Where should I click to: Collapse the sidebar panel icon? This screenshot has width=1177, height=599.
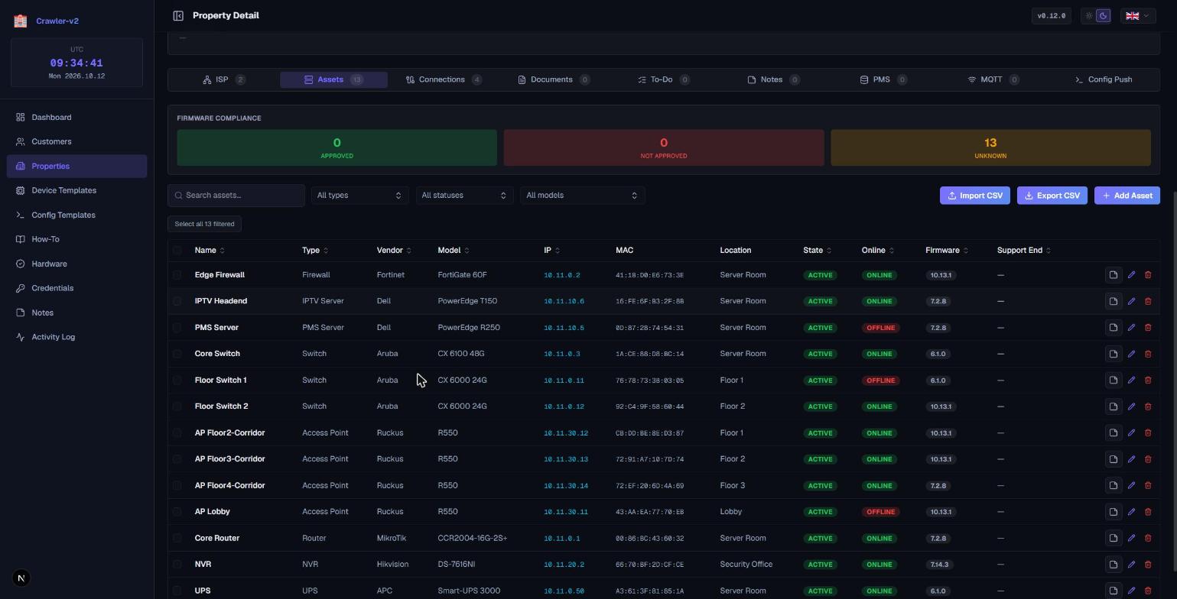point(178,15)
